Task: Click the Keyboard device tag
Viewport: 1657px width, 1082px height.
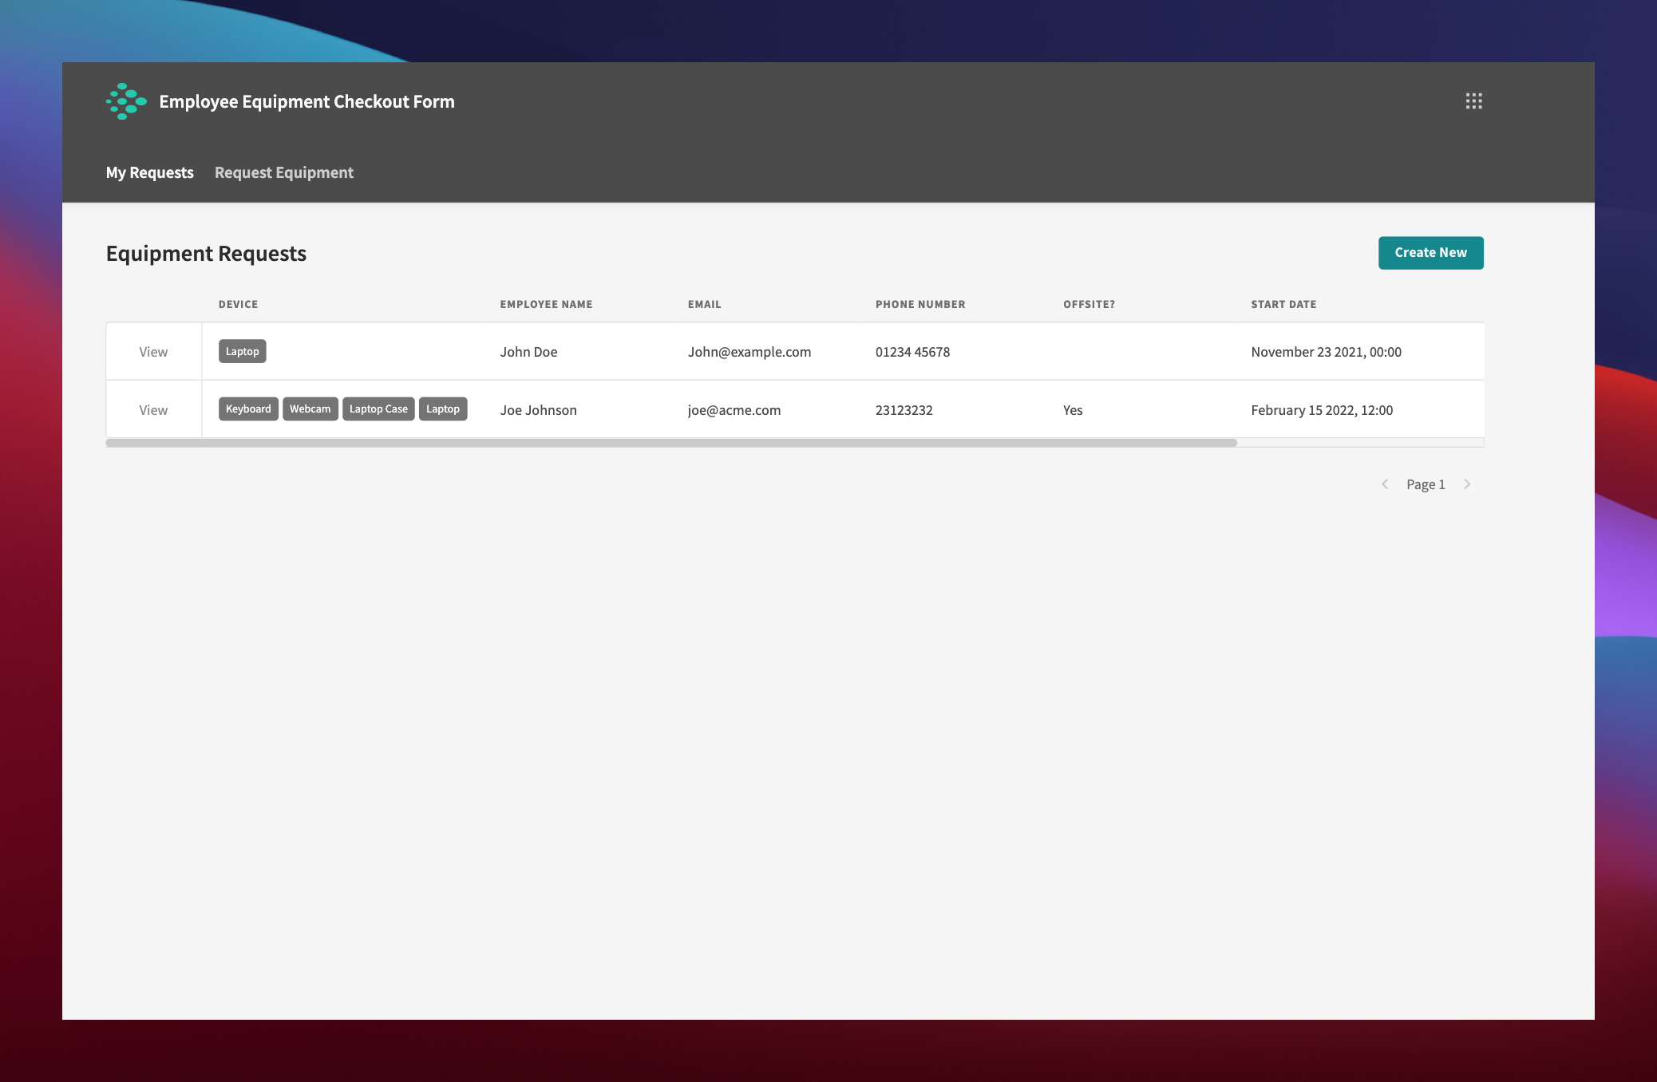Action: (248, 409)
